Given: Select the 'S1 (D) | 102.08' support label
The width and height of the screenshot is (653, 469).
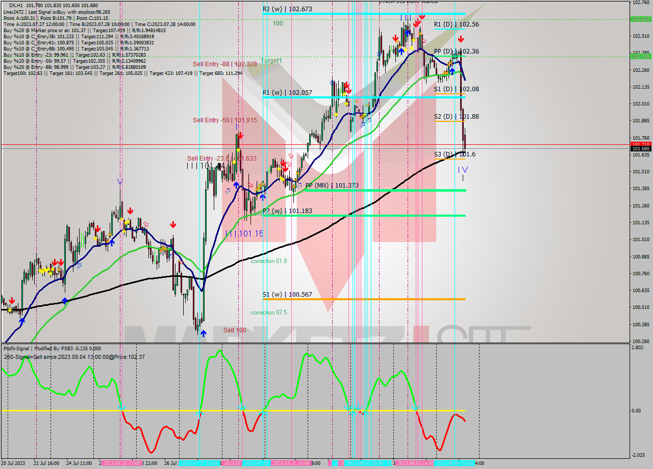Looking at the screenshot, I should [456, 89].
